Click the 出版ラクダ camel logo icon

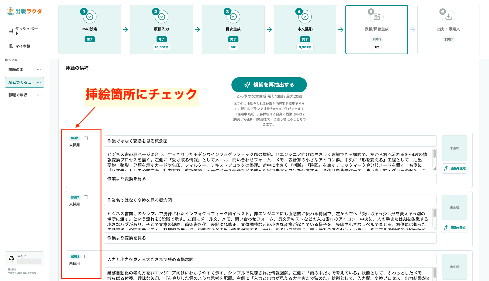tap(10, 11)
